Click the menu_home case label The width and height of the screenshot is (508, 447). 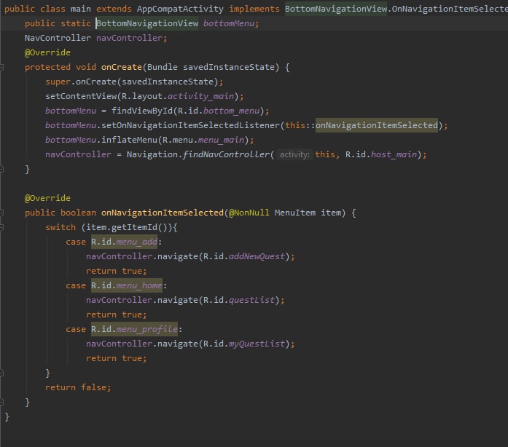click(127, 285)
